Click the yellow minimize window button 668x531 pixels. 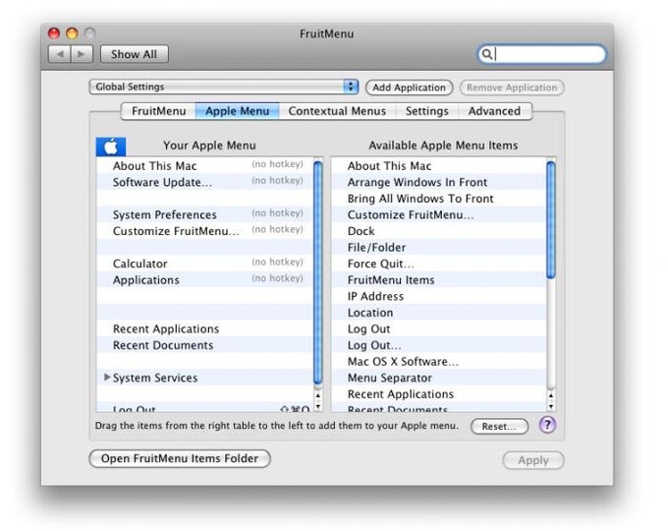pos(72,33)
